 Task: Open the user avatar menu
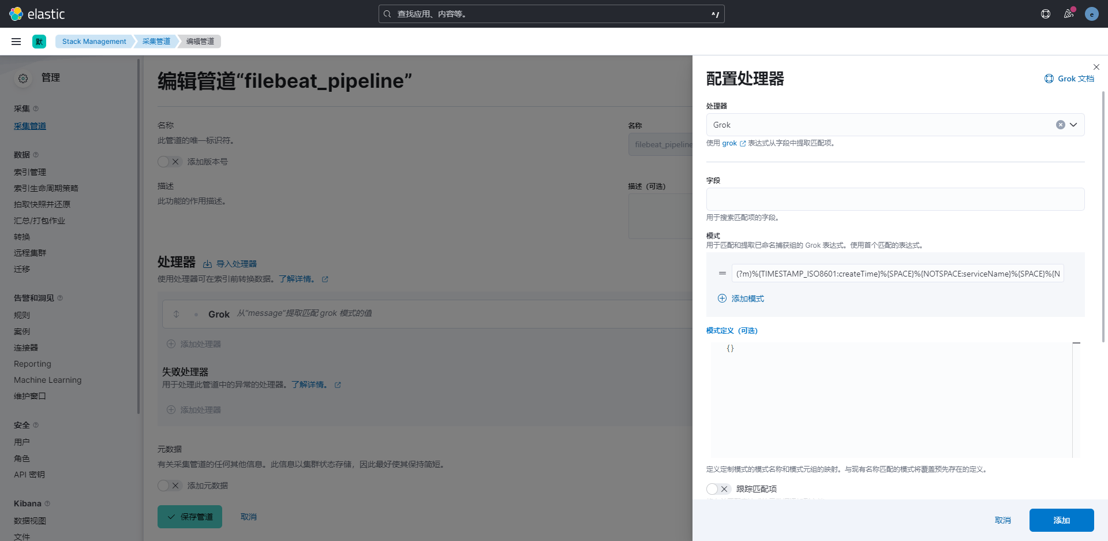tap(1091, 14)
